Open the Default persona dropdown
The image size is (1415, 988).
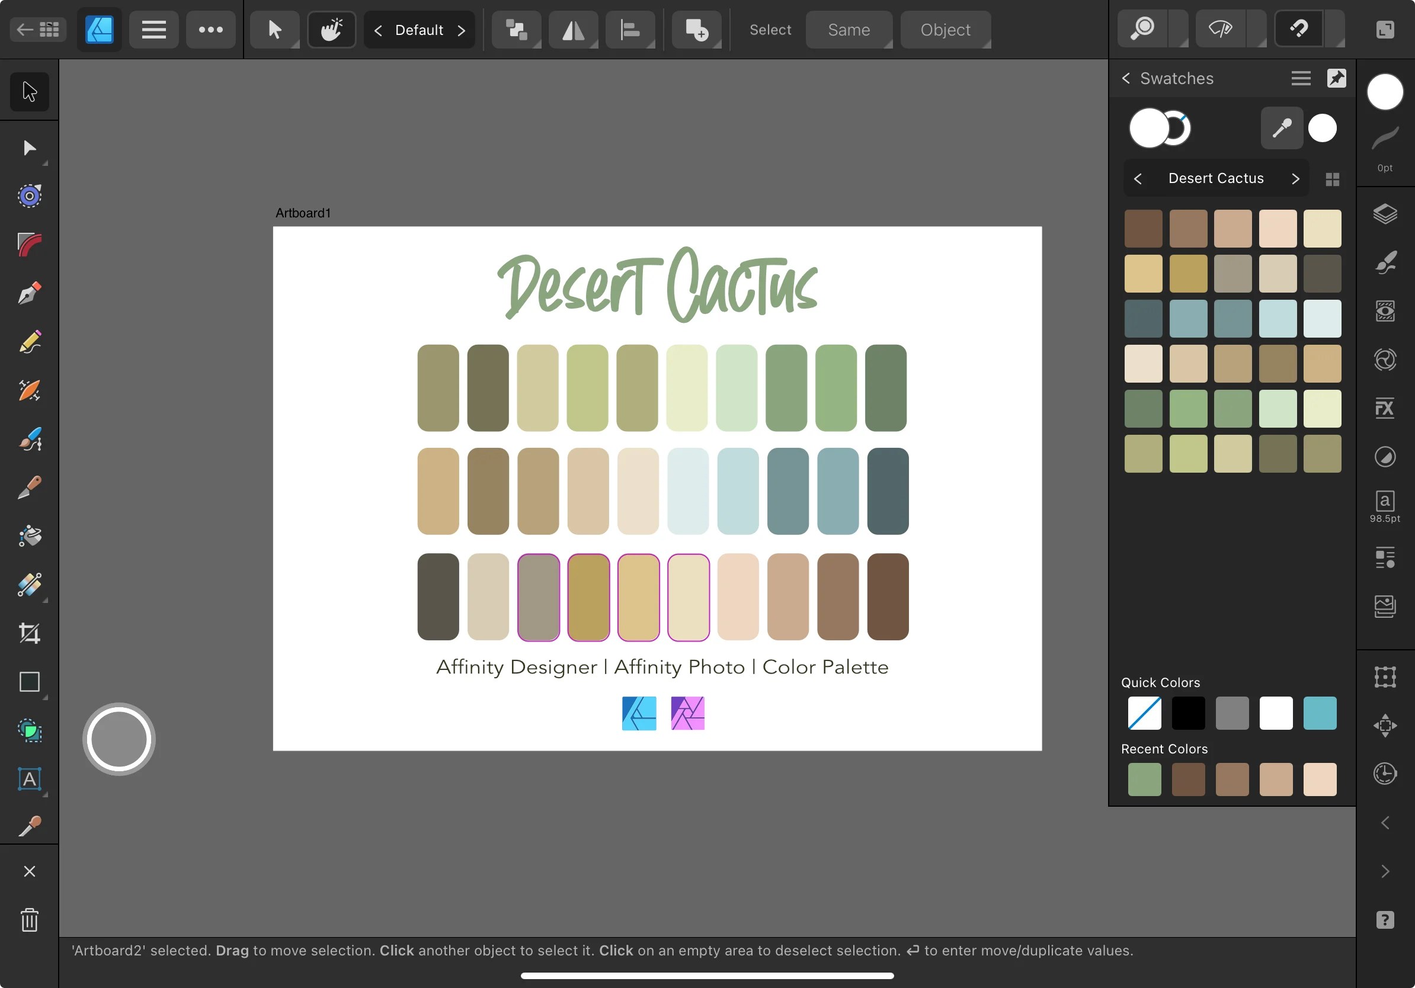coord(420,29)
